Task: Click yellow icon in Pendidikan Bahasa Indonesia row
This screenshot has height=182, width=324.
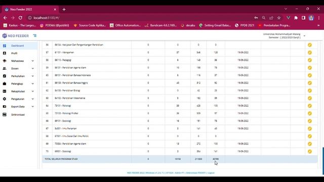Action: [x=309, y=75]
